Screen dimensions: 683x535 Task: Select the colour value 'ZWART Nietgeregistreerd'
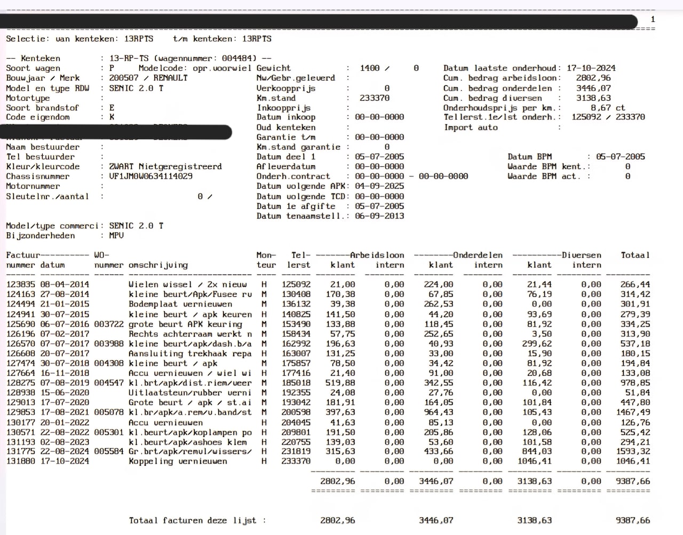point(165,167)
